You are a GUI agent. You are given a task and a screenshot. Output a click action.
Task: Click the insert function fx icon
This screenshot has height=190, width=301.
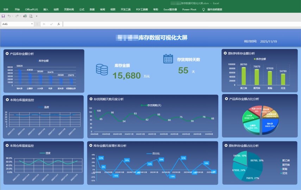point(58,24)
